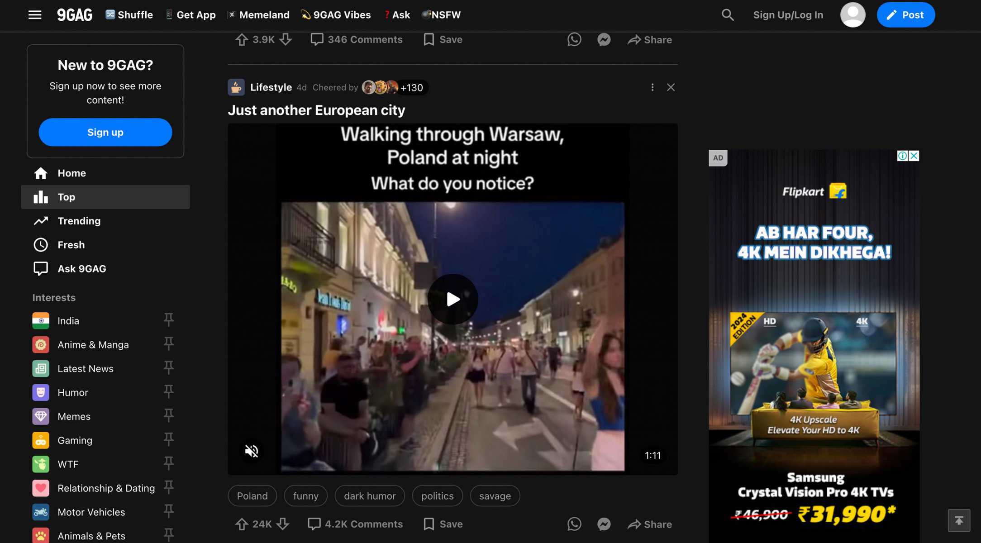The width and height of the screenshot is (981, 543).
Task: Open the Lifestyle section icon
Action: pos(236,87)
